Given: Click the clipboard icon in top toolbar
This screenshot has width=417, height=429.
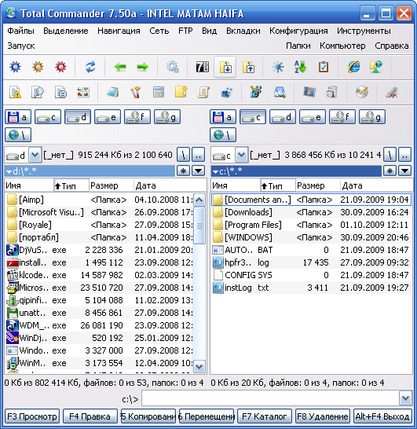Looking at the screenshot, I should pos(324,67).
